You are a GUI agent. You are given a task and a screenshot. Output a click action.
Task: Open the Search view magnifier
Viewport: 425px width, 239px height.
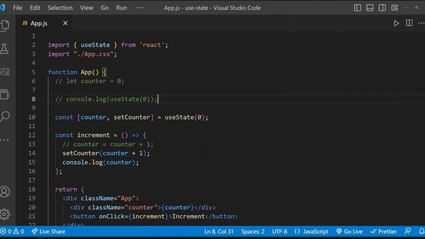pyautogui.click(x=5, y=117)
